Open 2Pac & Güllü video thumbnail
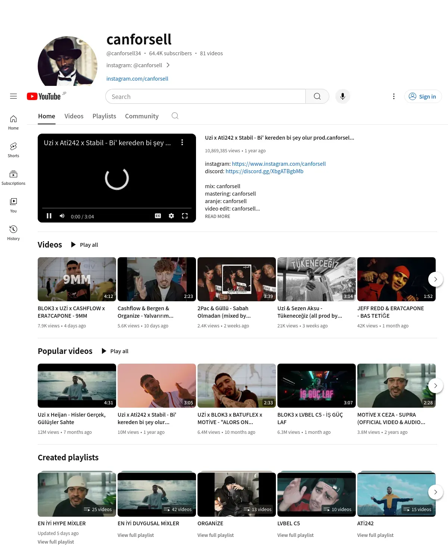The image size is (448, 560). coord(237,279)
